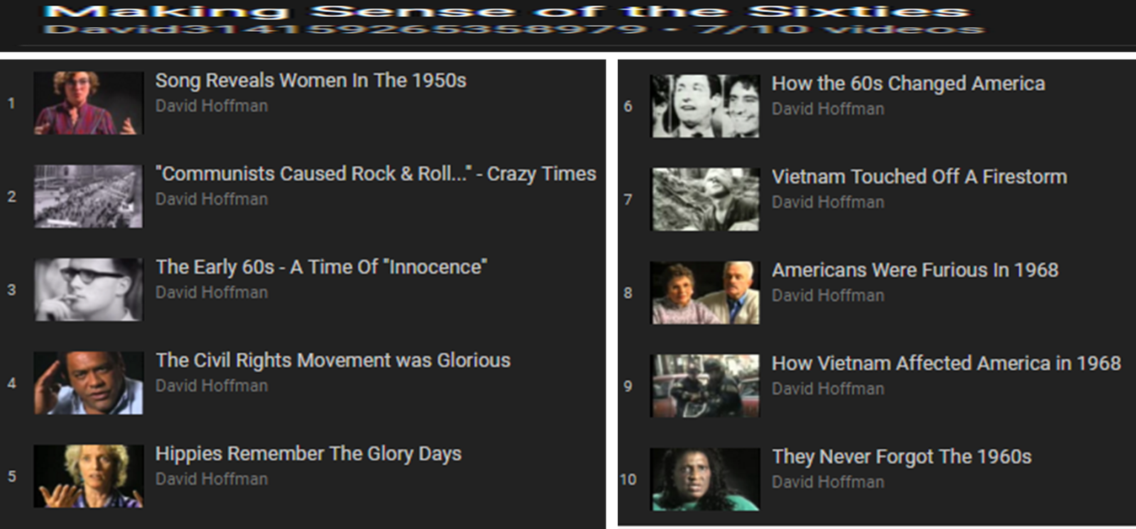Click "Americans Were Furious In 1968" title
1136x529 pixels.
click(x=914, y=270)
